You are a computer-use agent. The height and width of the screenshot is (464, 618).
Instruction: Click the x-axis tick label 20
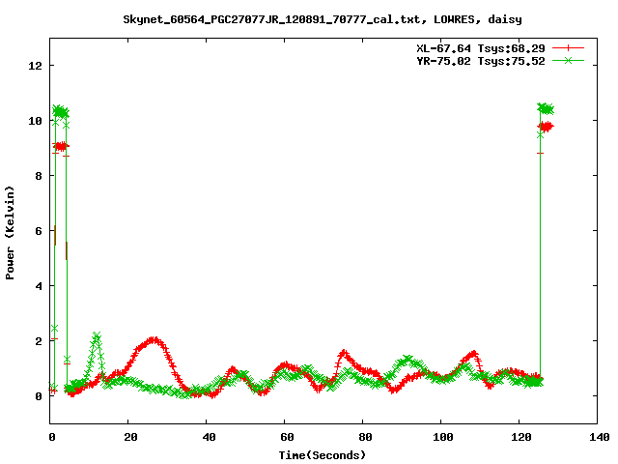(x=130, y=437)
